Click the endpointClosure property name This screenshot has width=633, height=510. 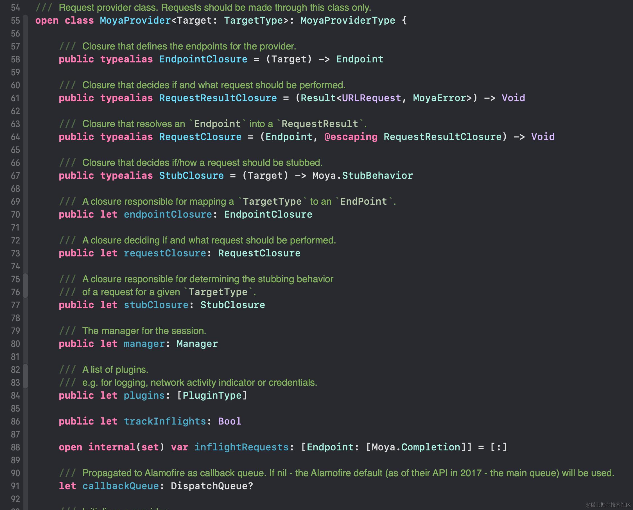click(168, 215)
